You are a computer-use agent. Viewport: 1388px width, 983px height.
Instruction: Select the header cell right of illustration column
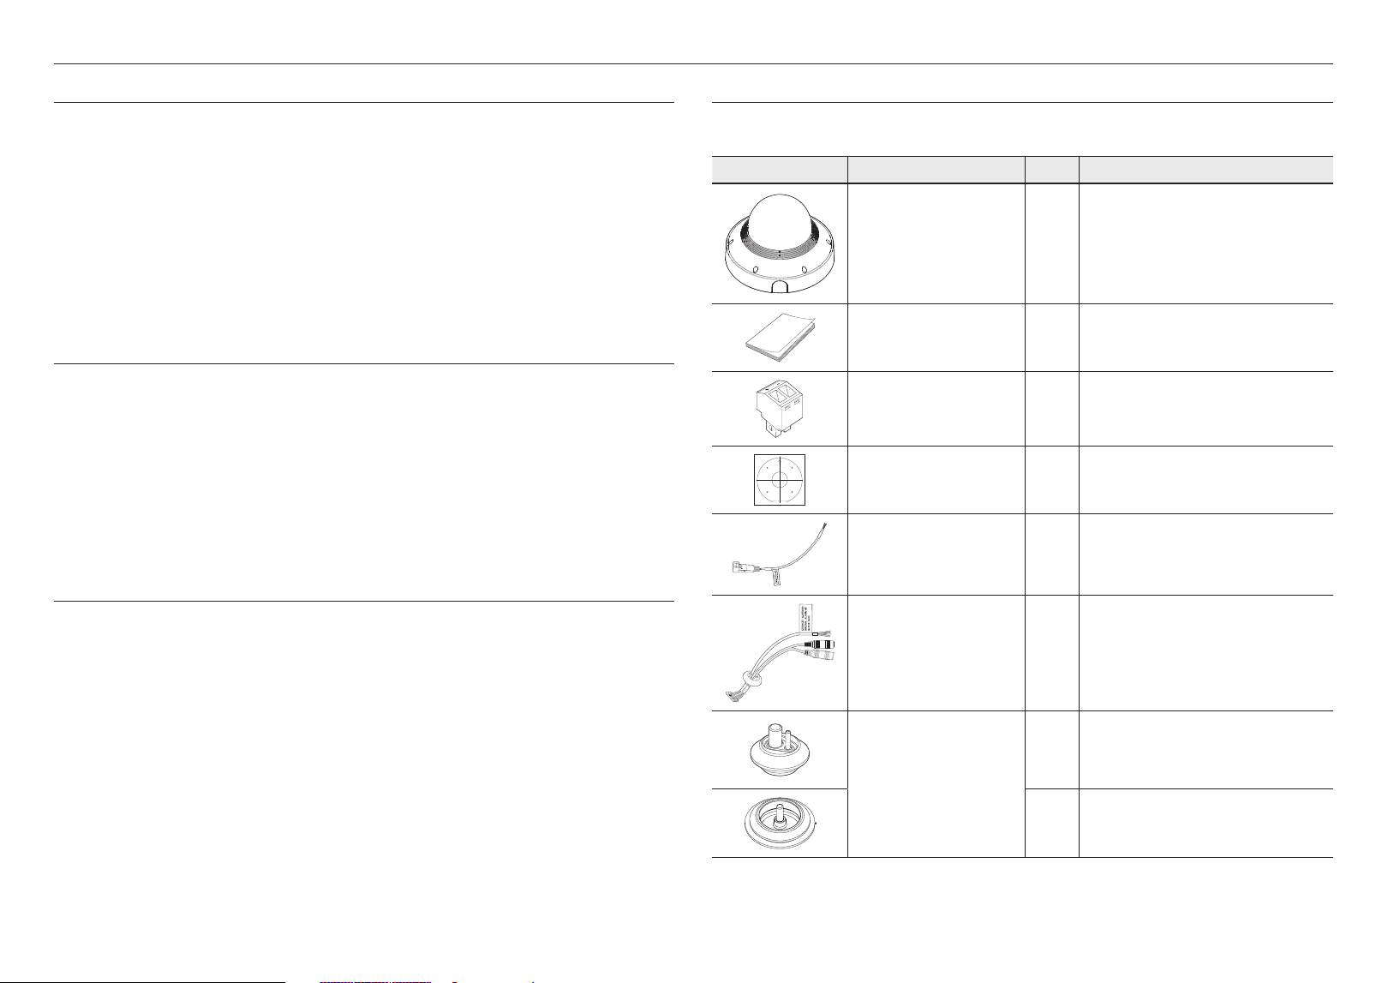[936, 170]
